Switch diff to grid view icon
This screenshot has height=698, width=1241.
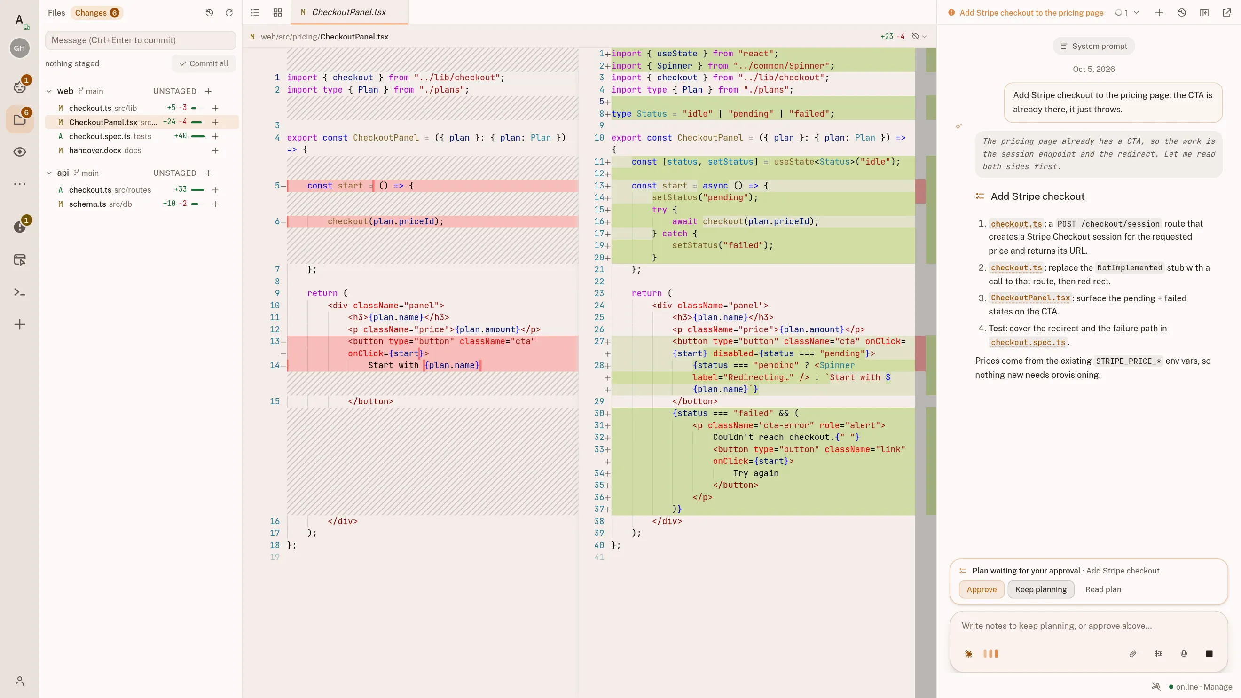pyautogui.click(x=277, y=13)
